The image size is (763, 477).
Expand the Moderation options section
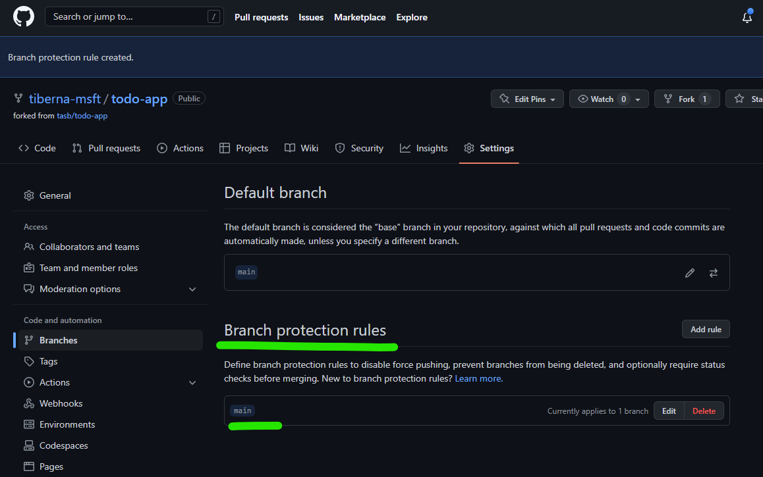tap(192, 289)
